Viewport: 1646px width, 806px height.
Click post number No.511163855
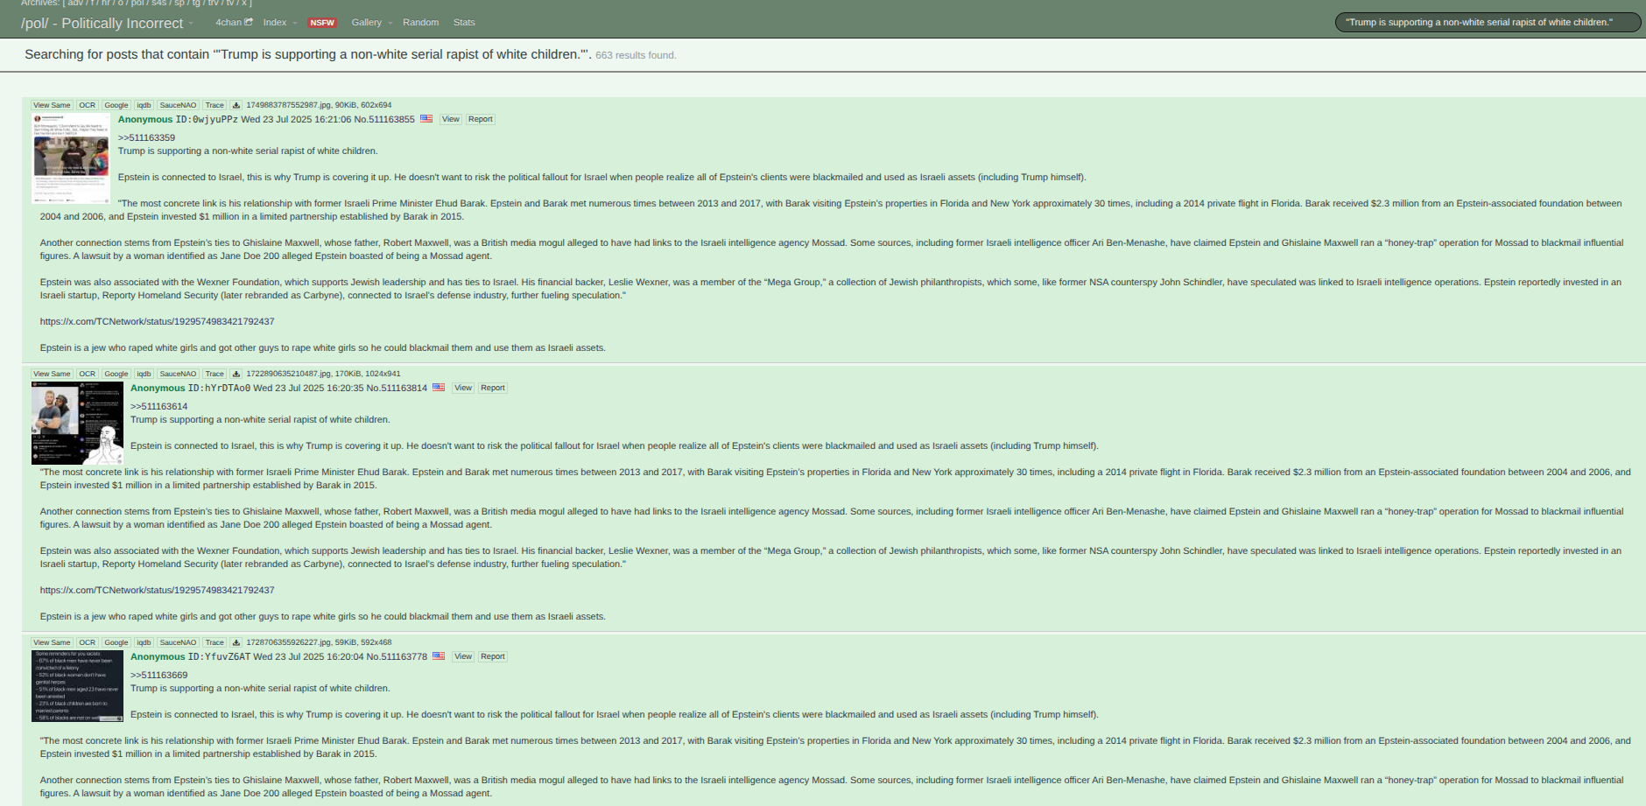[x=384, y=119]
